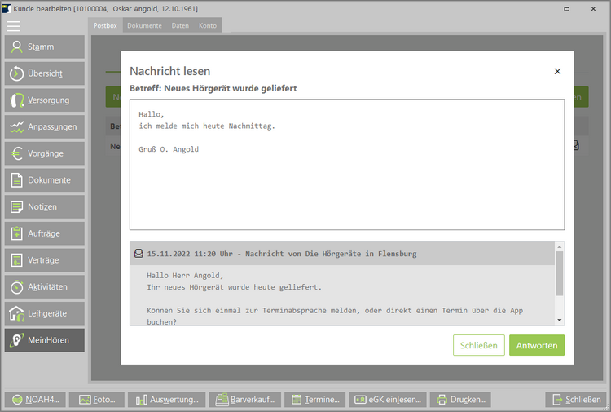Open the Anpassungen section
This screenshot has width=611, height=412.
tap(44, 126)
